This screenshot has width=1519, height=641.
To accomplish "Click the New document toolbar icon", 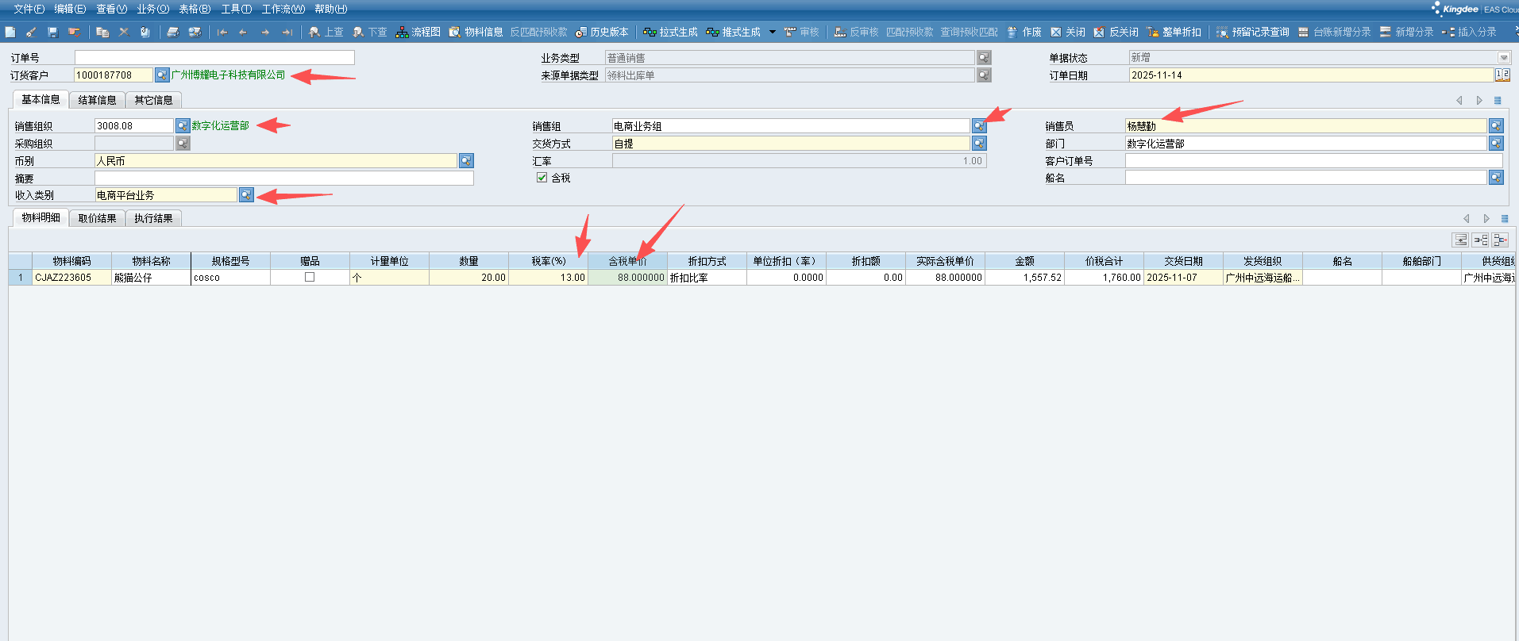I will pyautogui.click(x=10, y=33).
